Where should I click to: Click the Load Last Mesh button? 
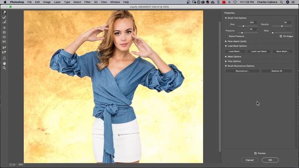(259, 51)
